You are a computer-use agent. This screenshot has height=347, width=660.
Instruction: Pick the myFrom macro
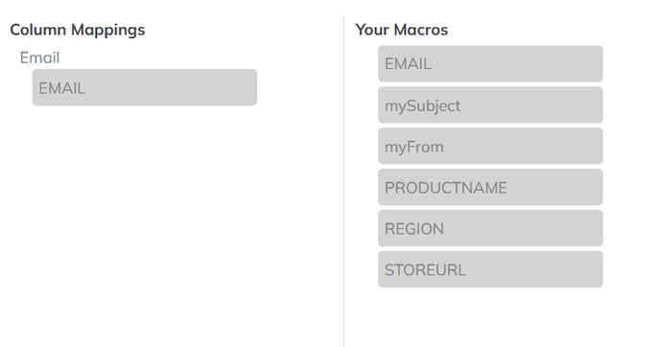(490, 146)
